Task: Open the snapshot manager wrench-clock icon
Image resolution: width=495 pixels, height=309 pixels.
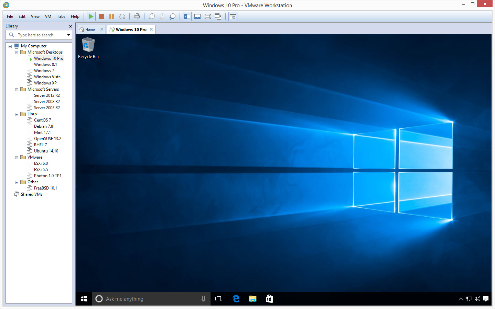Action: click(x=172, y=16)
